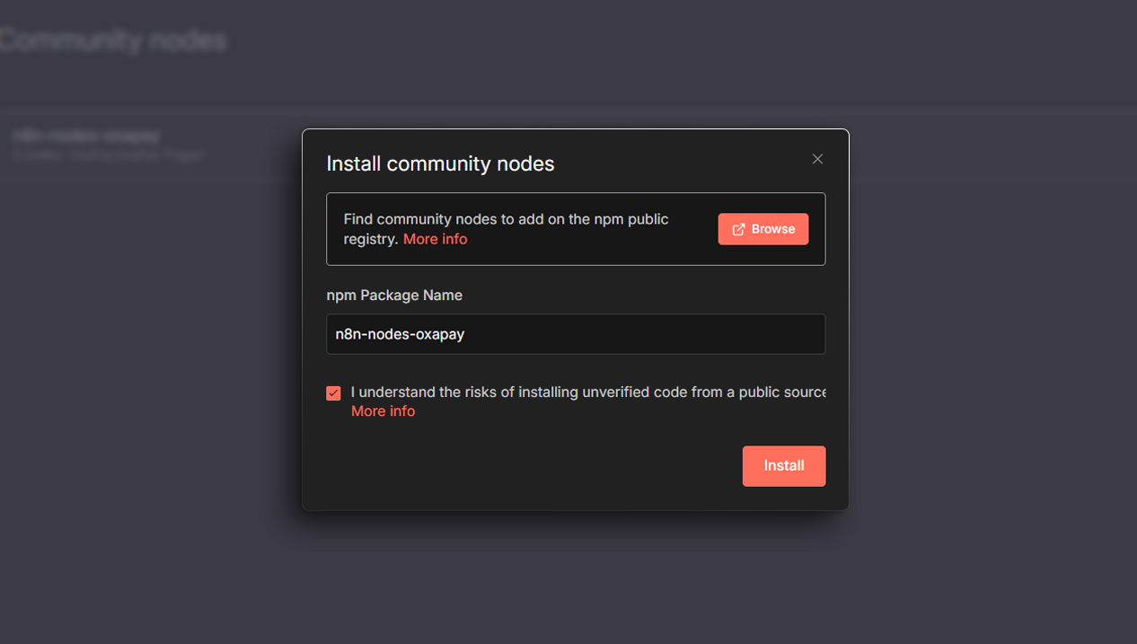Click blurred subtitle under background package name
1137x644 pixels.
coord(108,155)
